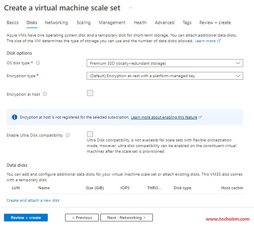Screen dimensions: 254x227
Task: Click the Size (GiB) column header
Action: [95, 188]
